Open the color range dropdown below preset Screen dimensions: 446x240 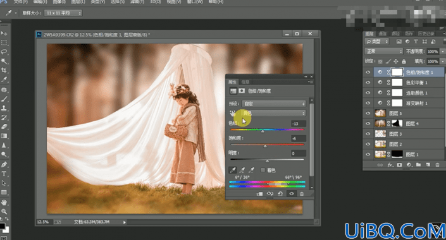[x=274, y=113]
